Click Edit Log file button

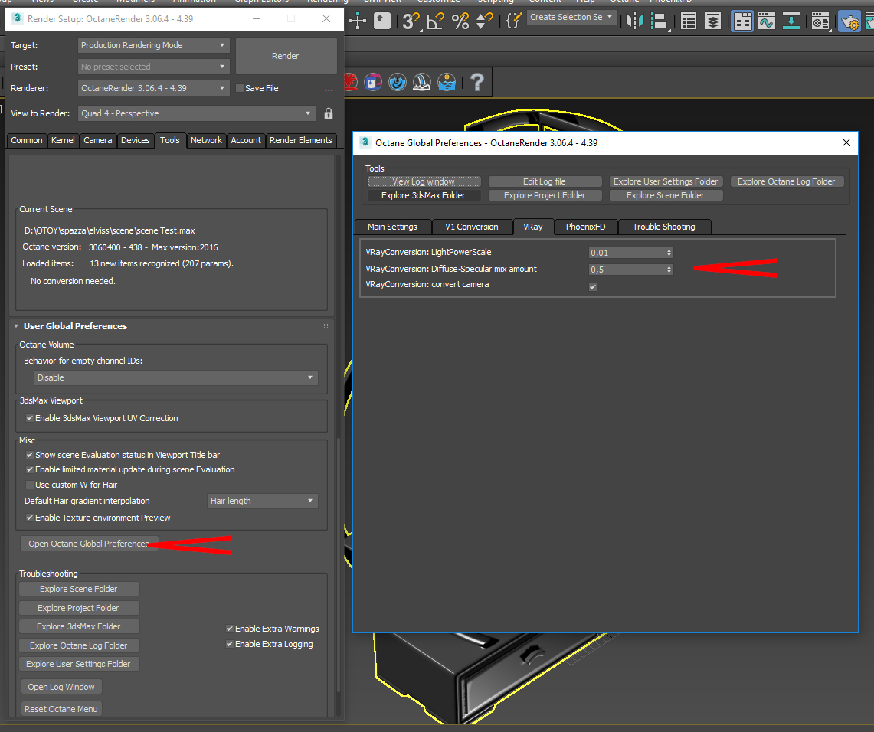pos(545,181)
